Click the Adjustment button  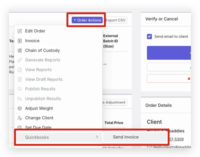pyautogui.click(x=114, y=102)
